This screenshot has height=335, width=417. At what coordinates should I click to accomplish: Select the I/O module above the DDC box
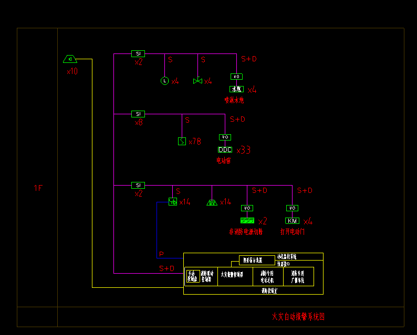click(x=225, y=137)
